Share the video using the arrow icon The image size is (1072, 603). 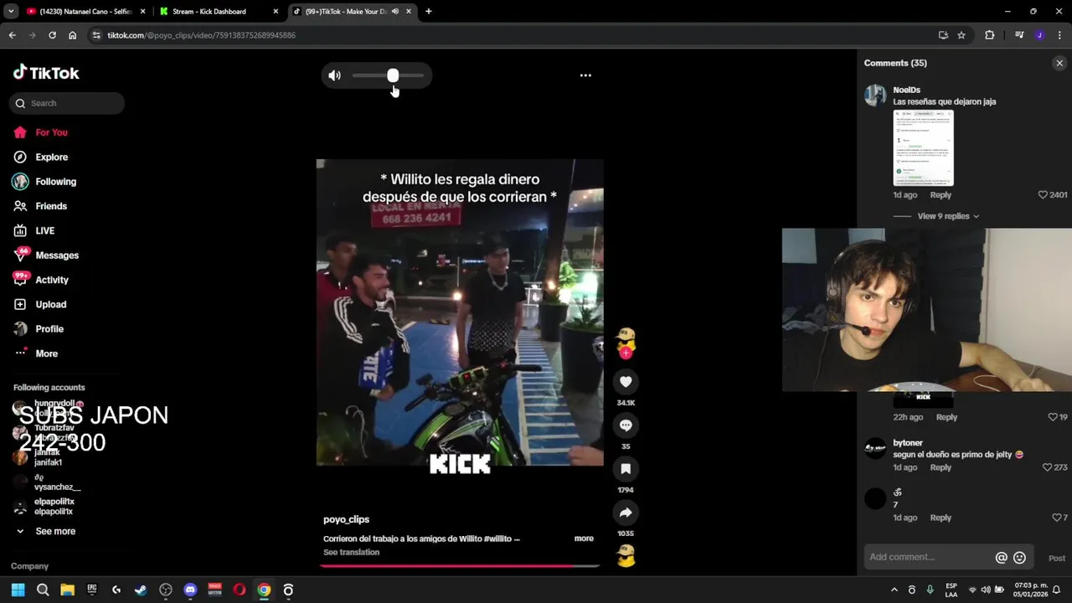(x=626, y=513)
